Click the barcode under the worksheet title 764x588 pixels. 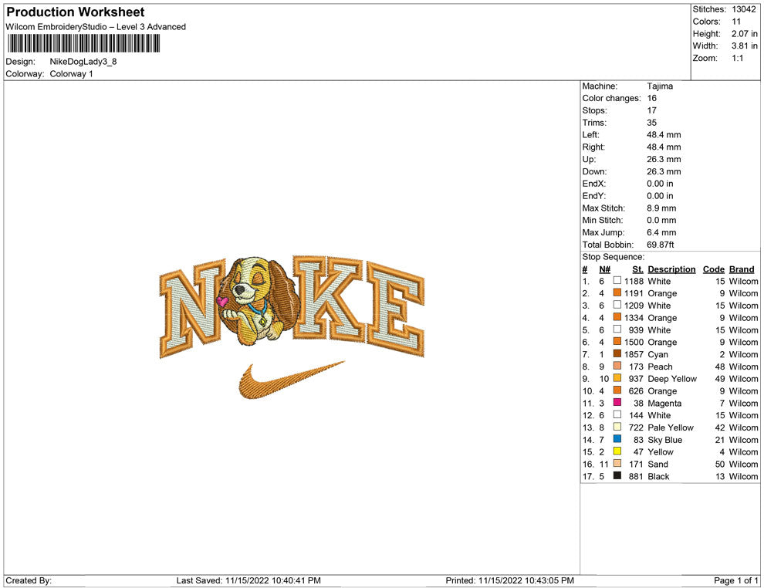[83, 43]
